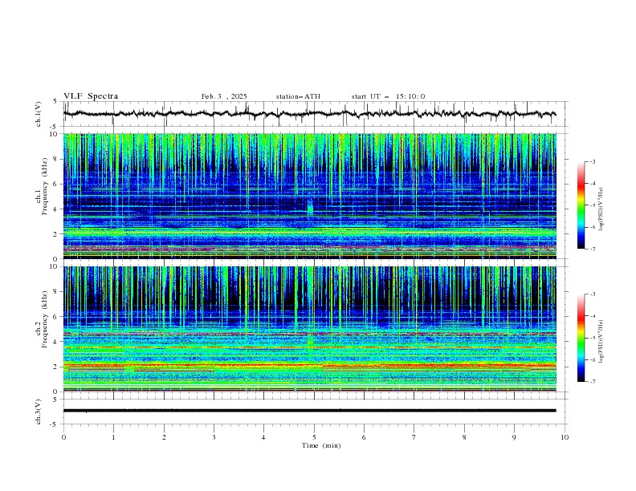Click the "10" kHz tick on the ch.2 frequency axis
This screenshot has height=491, width=636.
[54, 266]
